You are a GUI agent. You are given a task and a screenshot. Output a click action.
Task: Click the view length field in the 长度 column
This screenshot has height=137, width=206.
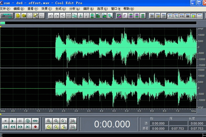197,129
